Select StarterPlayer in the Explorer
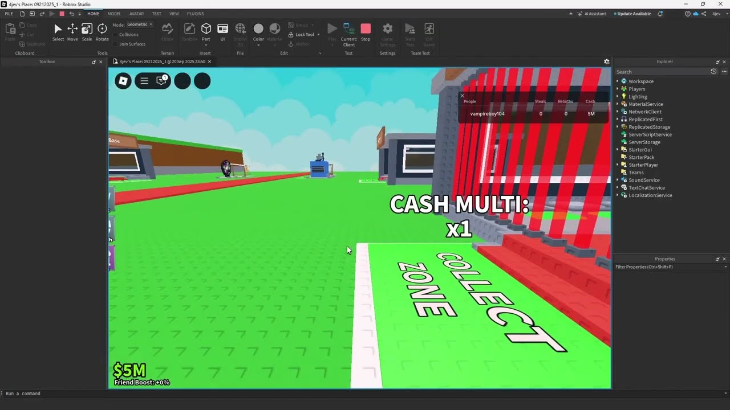 [643, 165]
